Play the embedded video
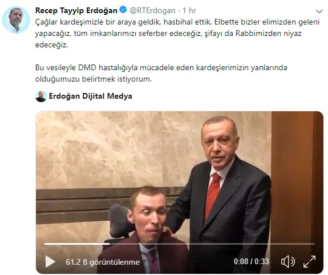 (x=50, y=262)
